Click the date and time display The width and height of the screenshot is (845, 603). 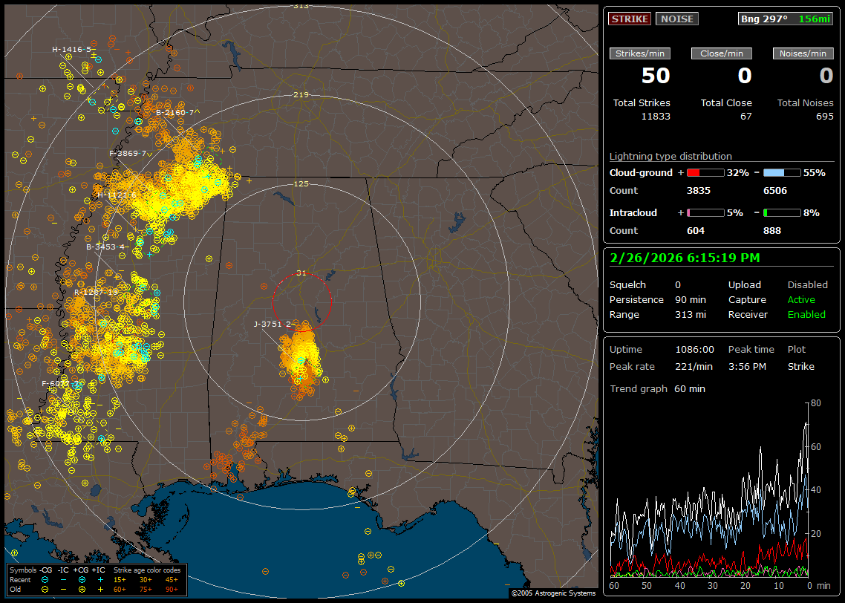685,258
